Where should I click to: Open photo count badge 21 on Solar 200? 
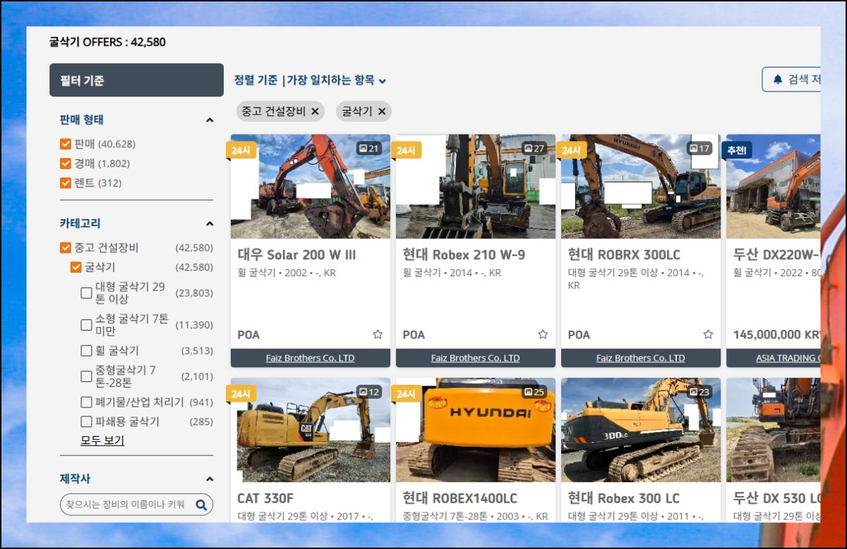point(369,149)
